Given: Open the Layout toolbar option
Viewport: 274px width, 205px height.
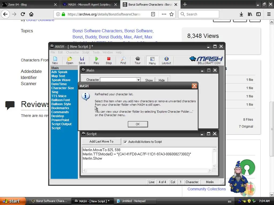Looking at the screenshot, I should (x=166, y=61).
